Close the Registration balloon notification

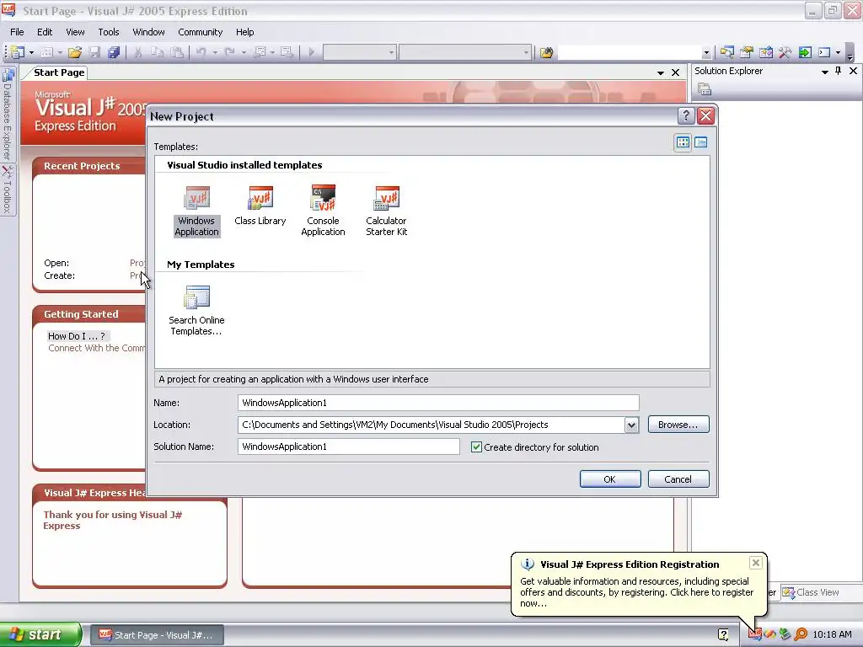(756, 562)
